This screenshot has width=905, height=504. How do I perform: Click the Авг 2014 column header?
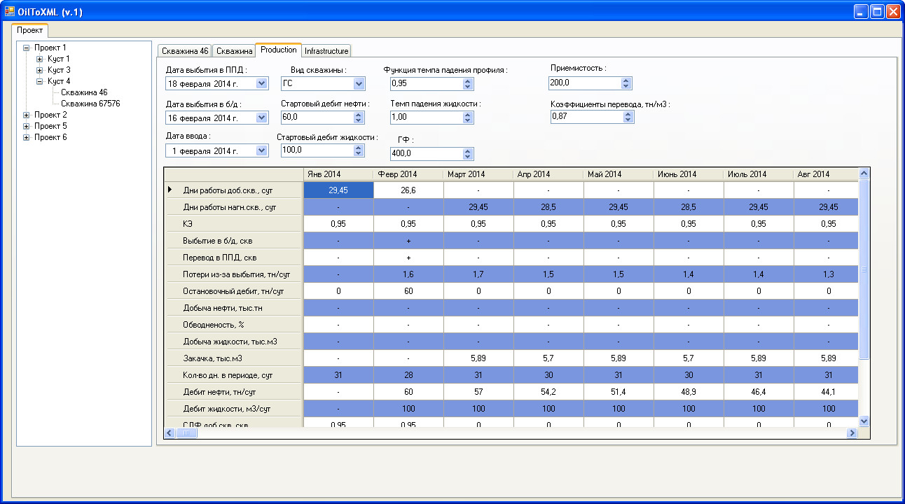[x=826, y=174]
